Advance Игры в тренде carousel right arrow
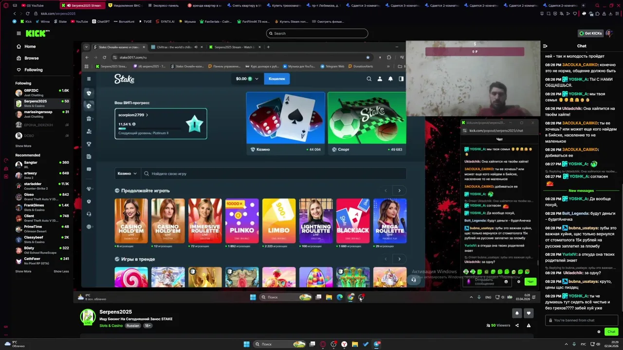Image resolution: width=623 pixels, height=350 pixels. [400, 259]
